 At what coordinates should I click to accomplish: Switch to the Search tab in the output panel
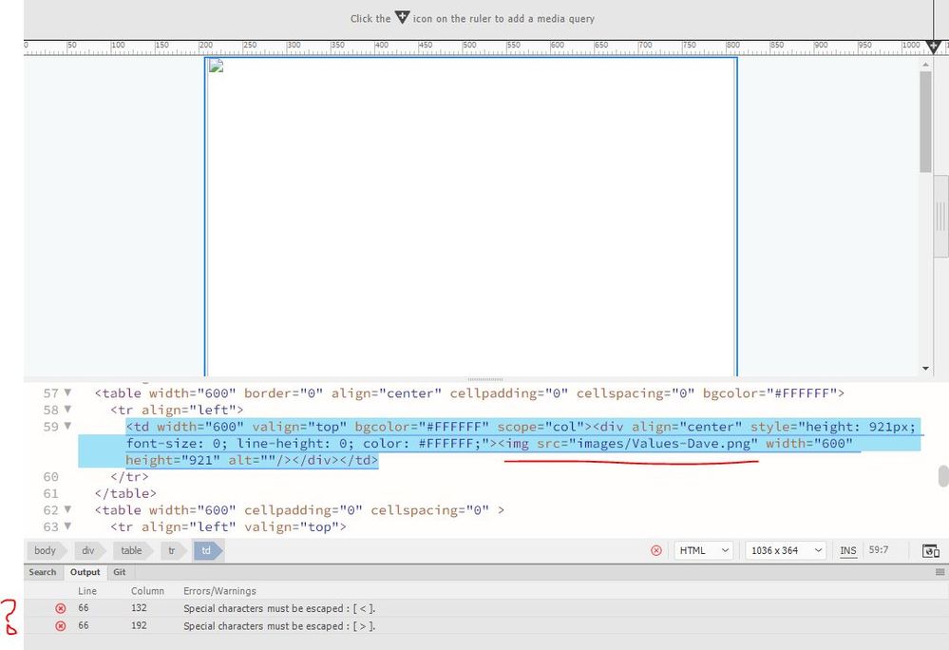pyautogui.click(x=42, y=571)
